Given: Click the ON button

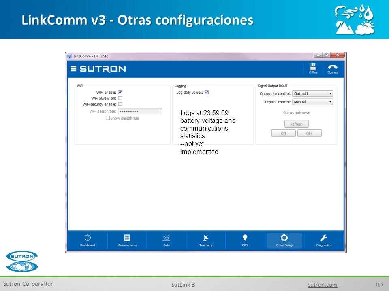Looking at the screenshot, I should click(x=284, y=133).
